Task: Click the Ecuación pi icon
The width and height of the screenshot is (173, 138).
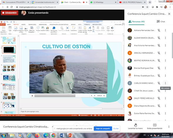Action: [98, 29]
